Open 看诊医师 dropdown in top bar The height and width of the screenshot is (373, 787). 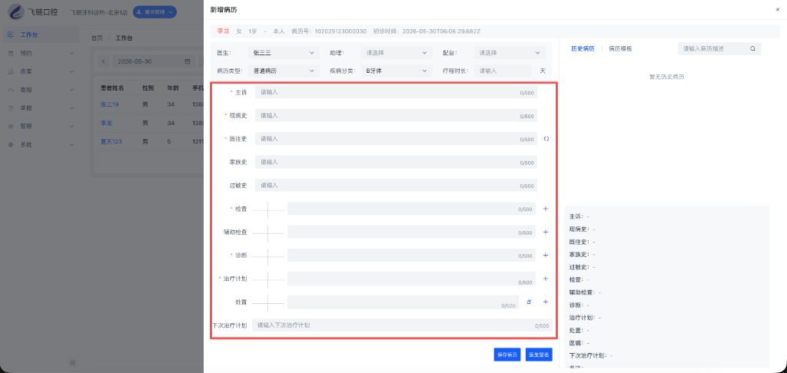coord(154,12)
